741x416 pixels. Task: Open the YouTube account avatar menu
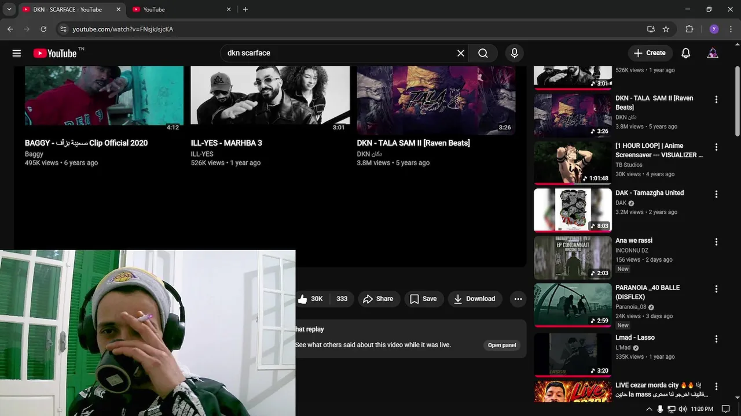point(713,53)
